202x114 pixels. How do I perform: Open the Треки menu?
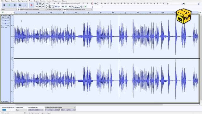(31, 1)
